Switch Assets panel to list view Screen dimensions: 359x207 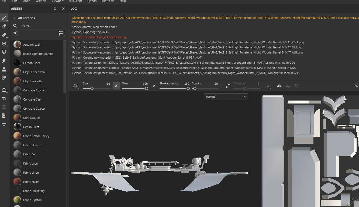[61, 33]
